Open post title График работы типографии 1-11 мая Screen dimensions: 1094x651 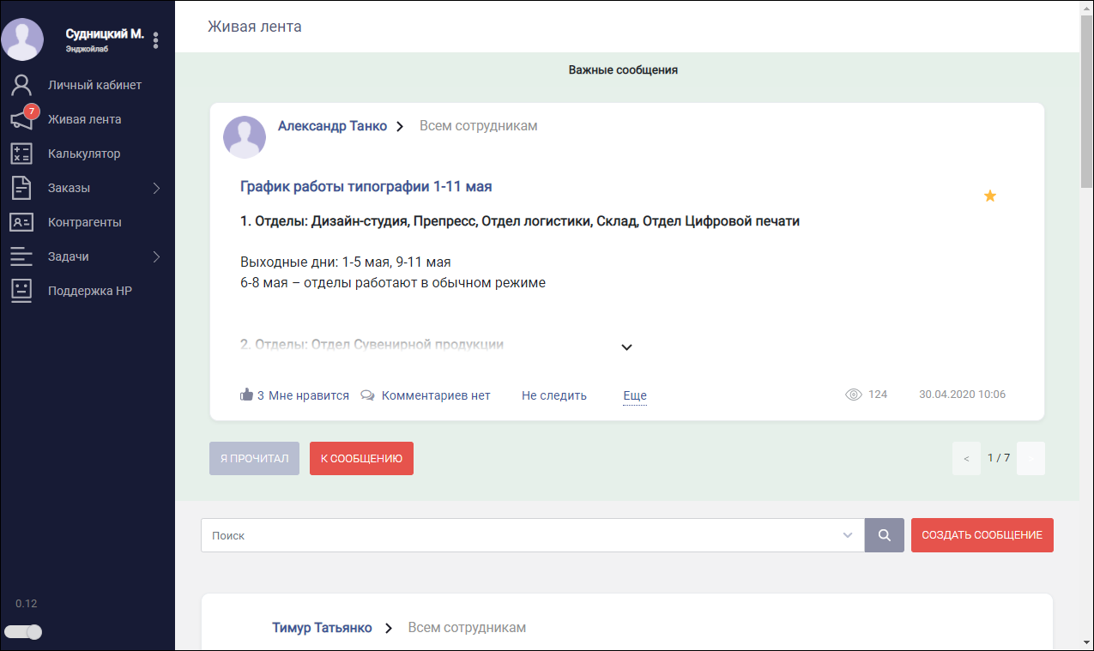(366, 186)
